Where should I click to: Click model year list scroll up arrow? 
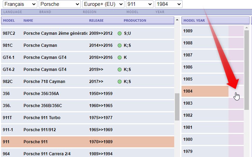246,28
